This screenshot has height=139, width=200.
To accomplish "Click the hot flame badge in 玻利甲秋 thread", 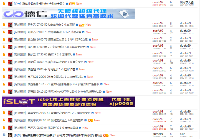I will point(90,121).
